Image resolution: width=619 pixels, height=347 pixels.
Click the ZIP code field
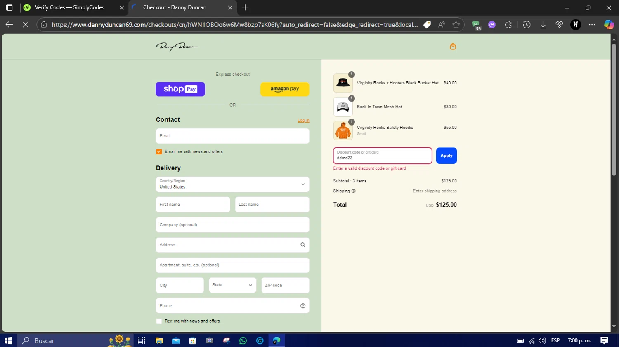286,285
